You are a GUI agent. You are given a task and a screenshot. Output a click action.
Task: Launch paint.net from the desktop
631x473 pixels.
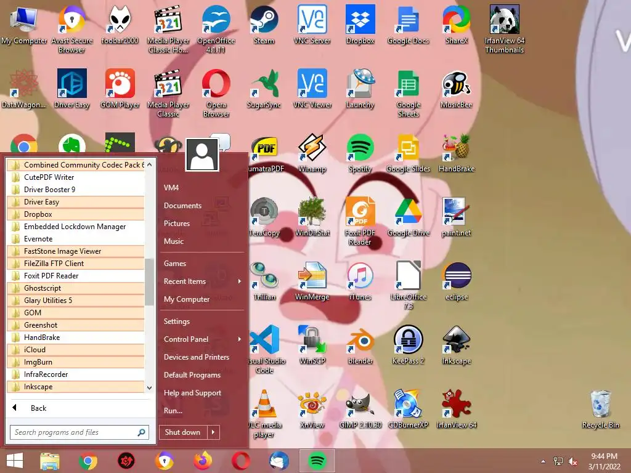tap(457, 216)
